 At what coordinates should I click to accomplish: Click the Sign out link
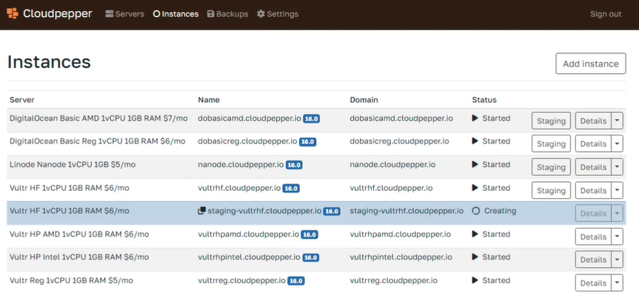pyautogui.click(x=606, y=14)
